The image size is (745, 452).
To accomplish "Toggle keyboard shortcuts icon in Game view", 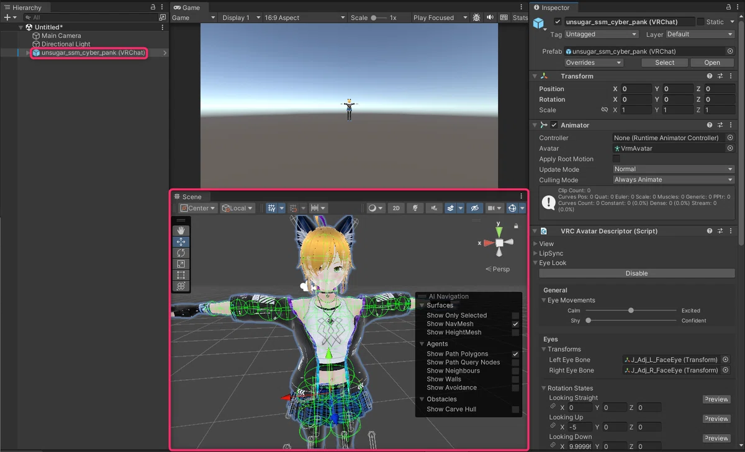I will coord(504,18).
